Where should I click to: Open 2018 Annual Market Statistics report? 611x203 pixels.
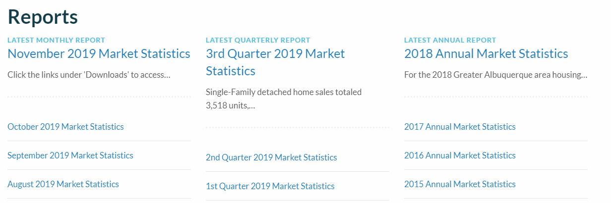(x=486, y=53)
